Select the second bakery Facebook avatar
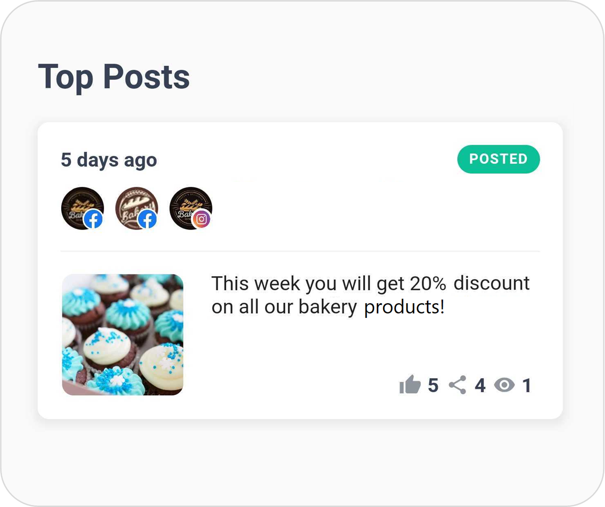 [136, 209]
